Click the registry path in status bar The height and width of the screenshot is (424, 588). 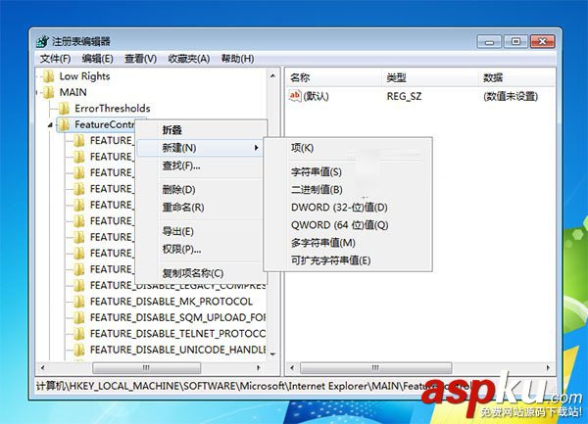tap(253, 386)
